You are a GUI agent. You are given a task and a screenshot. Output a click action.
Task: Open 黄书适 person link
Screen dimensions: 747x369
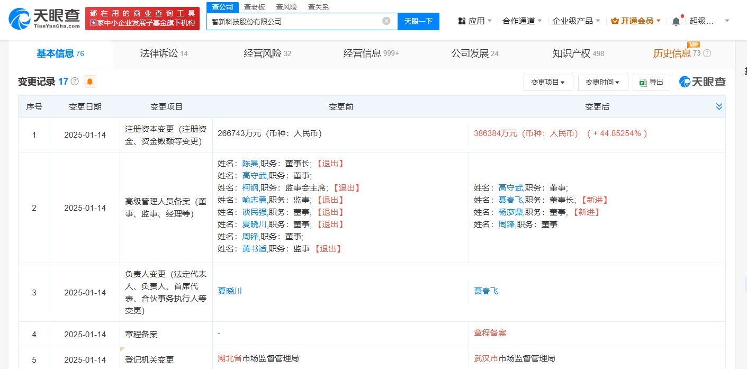(x=255, y=249)
